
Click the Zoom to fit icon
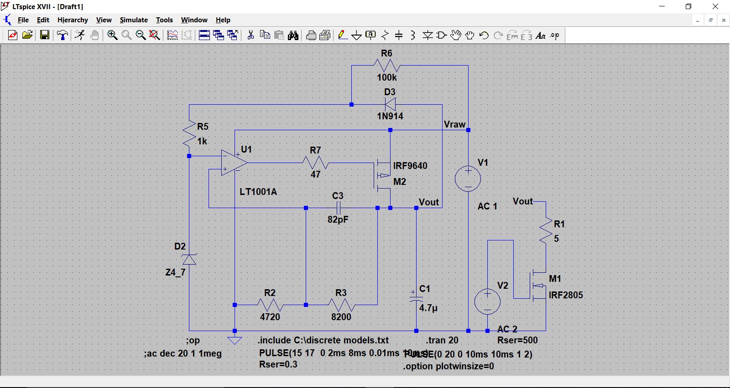pyautogui.click(x=155, y=35)
